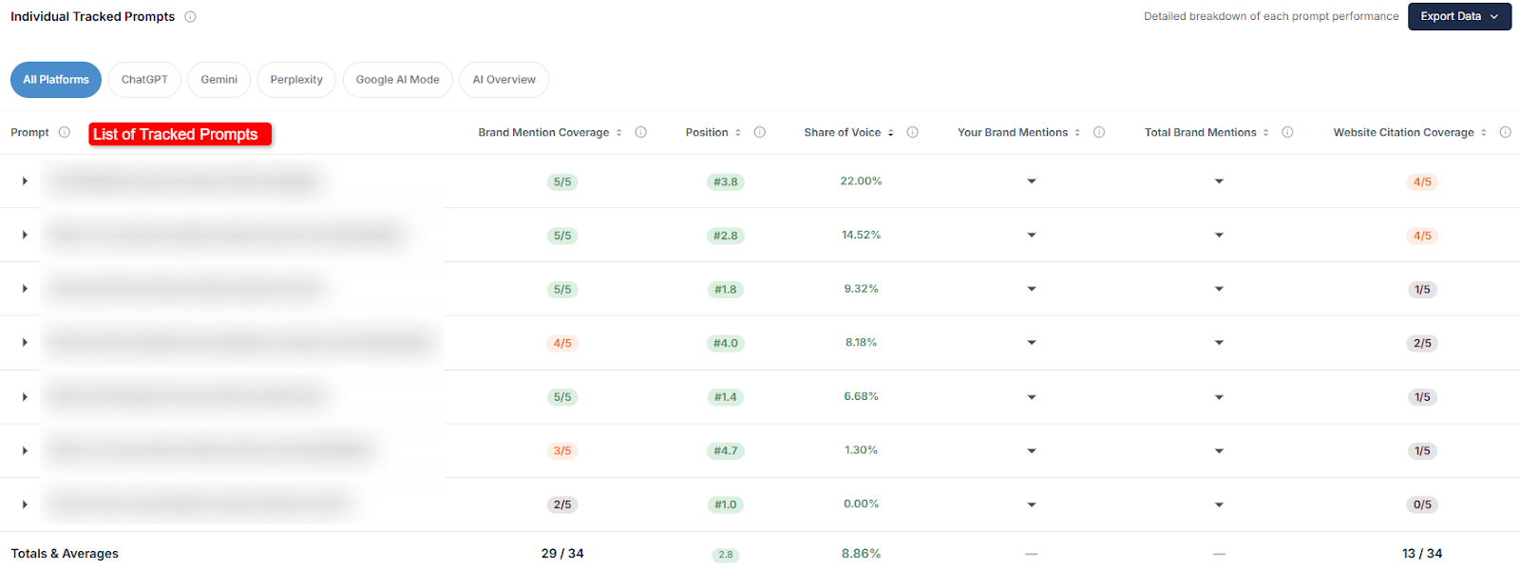
Task: Open Total Brand Mentions dropdown in 14.52% row
Action: (x=1219, y=236)
